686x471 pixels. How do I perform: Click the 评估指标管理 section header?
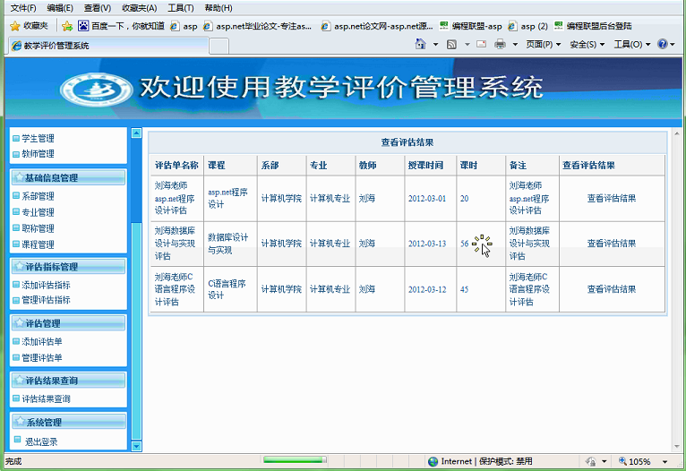(68, 266)
